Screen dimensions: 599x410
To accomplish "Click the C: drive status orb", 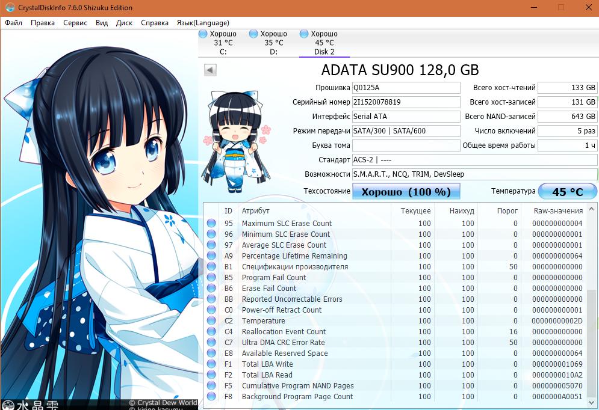I will coord(203,34).
